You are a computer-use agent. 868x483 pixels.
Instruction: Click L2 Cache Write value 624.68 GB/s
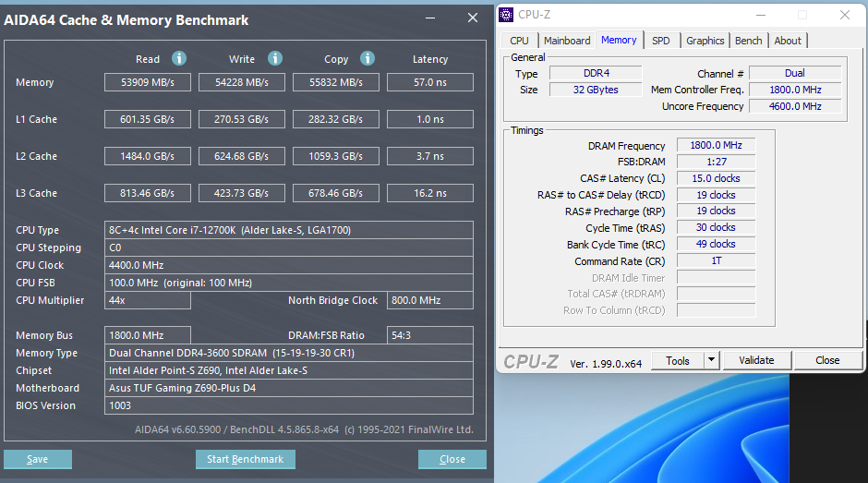point(242,156)
